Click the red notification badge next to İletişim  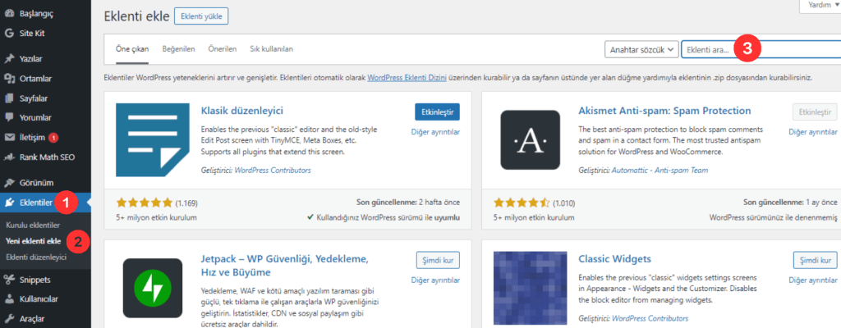point(53,138)
